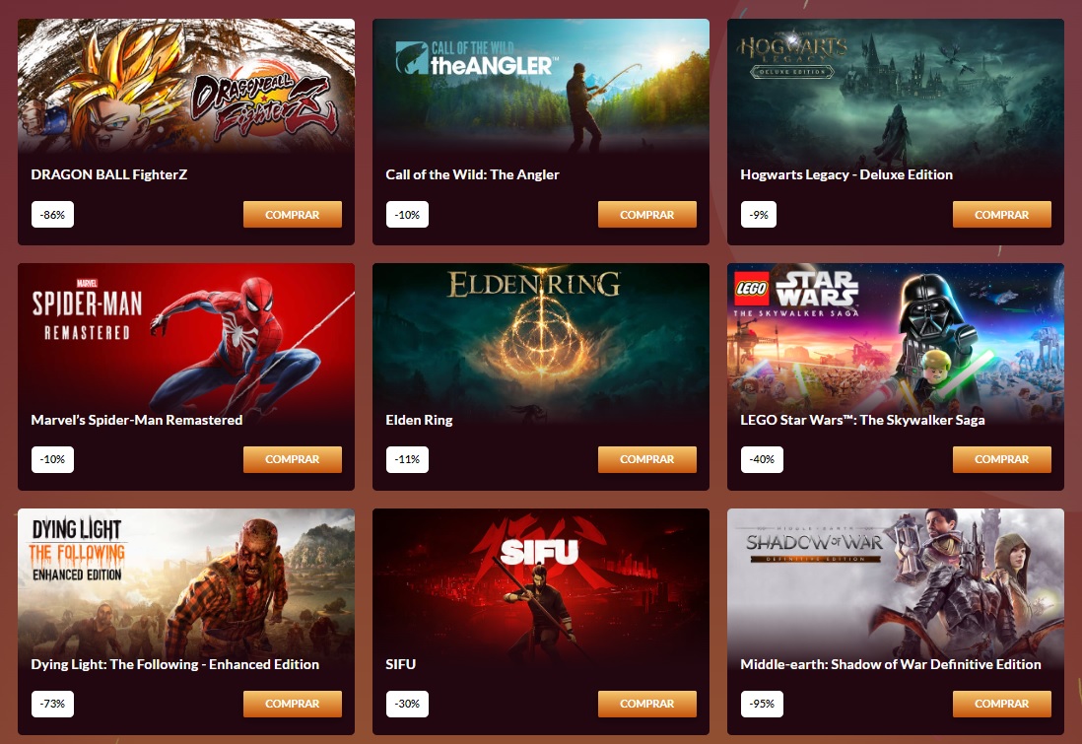This screenshot has width=1082, height=744.
Task: Buy LEGO Star Wars: The Skywalker Saga
Action: (1002, 459)
